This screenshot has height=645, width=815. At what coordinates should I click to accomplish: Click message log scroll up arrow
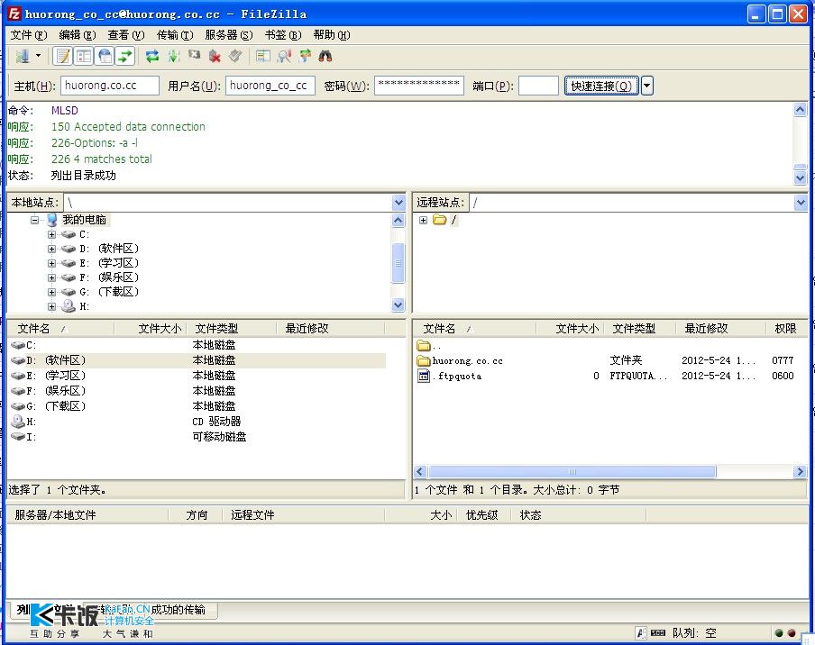coord(800,110)
